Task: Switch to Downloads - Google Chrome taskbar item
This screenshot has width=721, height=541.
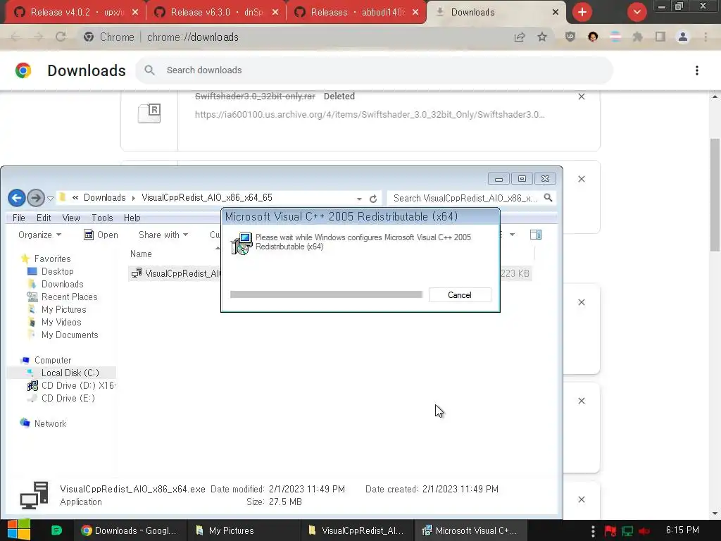Action: [x=130, y=530]
